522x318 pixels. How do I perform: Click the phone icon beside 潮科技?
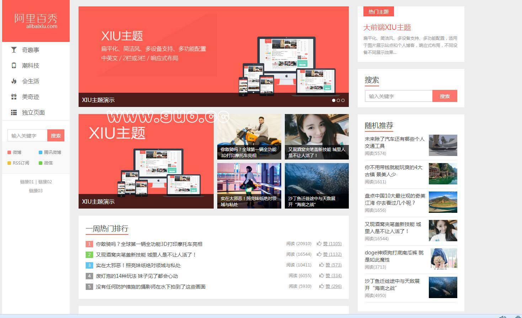click(x=14, y=65)
